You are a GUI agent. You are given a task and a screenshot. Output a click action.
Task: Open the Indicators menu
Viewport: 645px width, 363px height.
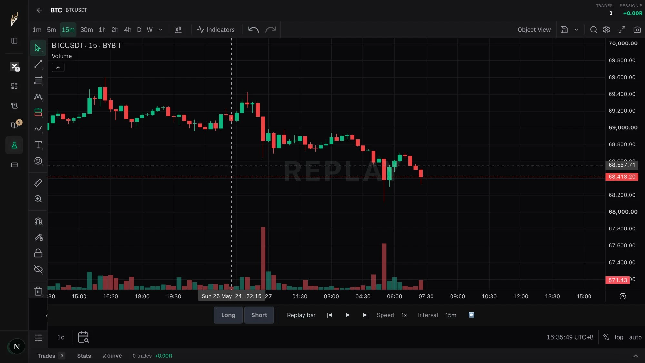pos(216,30)
